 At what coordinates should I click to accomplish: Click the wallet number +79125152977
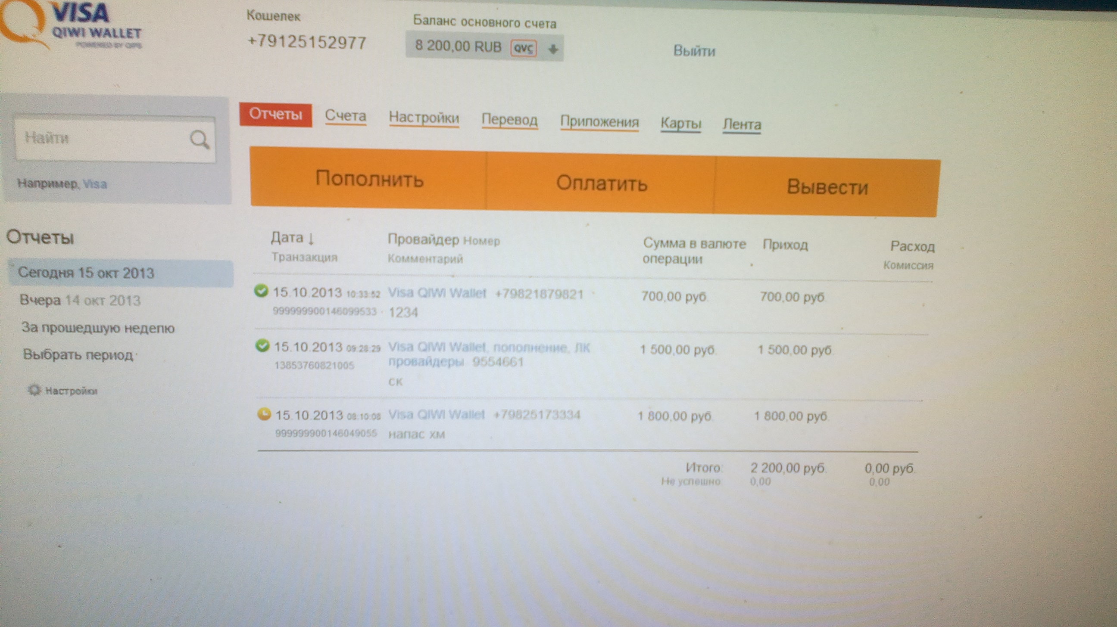tap(306, 43)
